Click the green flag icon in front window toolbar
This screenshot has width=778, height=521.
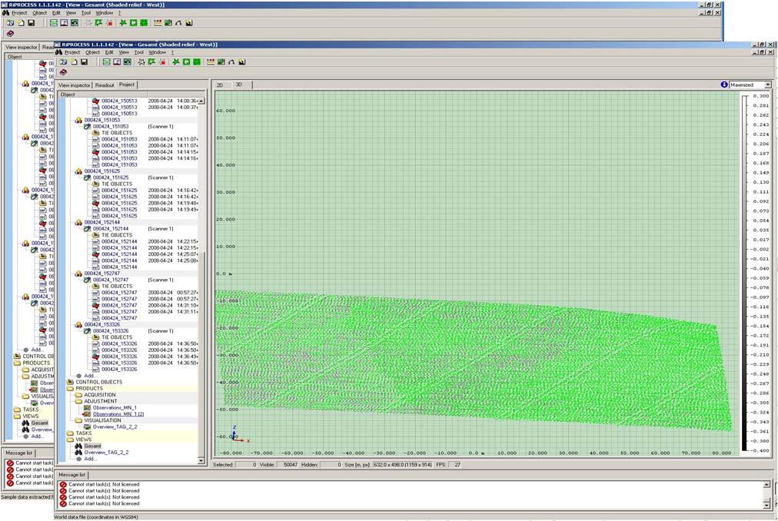(x=151, y=62)
